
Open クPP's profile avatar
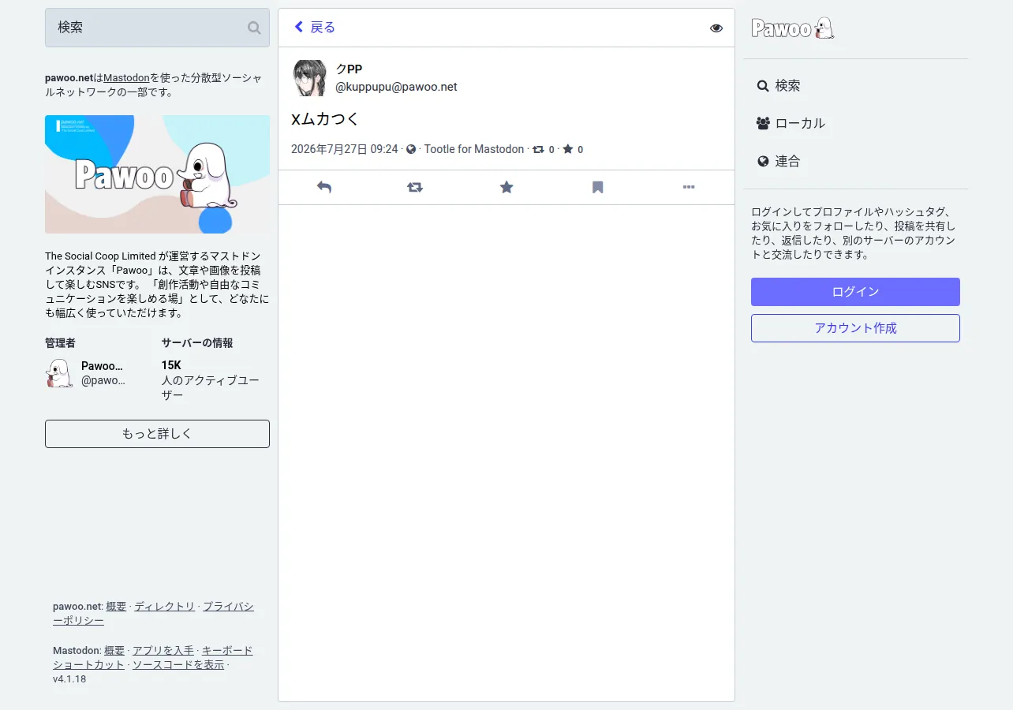tap(309, 77)
